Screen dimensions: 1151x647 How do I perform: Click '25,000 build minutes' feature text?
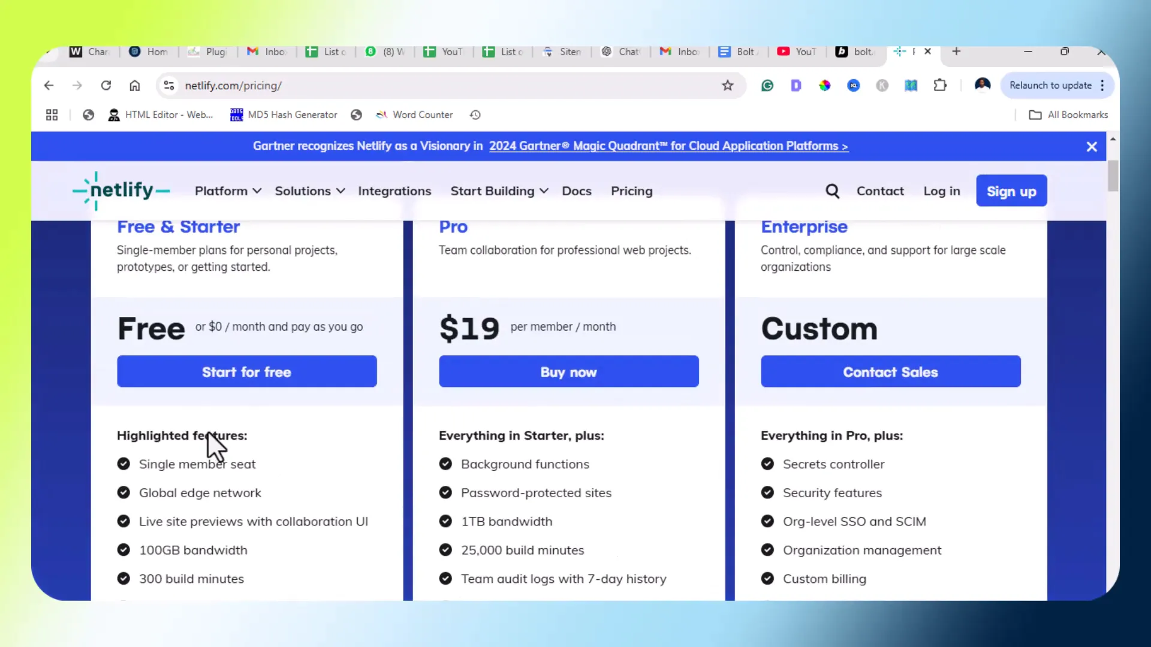pos(523,550)
